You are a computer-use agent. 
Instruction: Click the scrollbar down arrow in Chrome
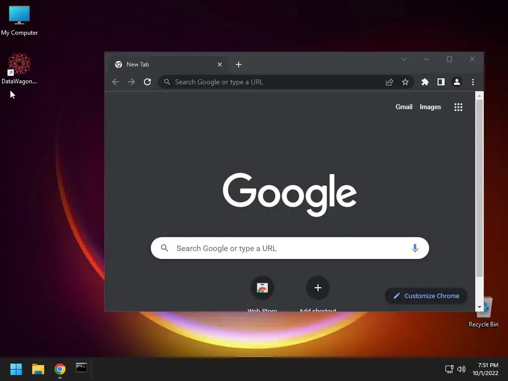[x=480, y=307]
